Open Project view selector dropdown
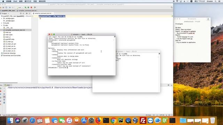 pyautogui.click(x=5, y=14)
